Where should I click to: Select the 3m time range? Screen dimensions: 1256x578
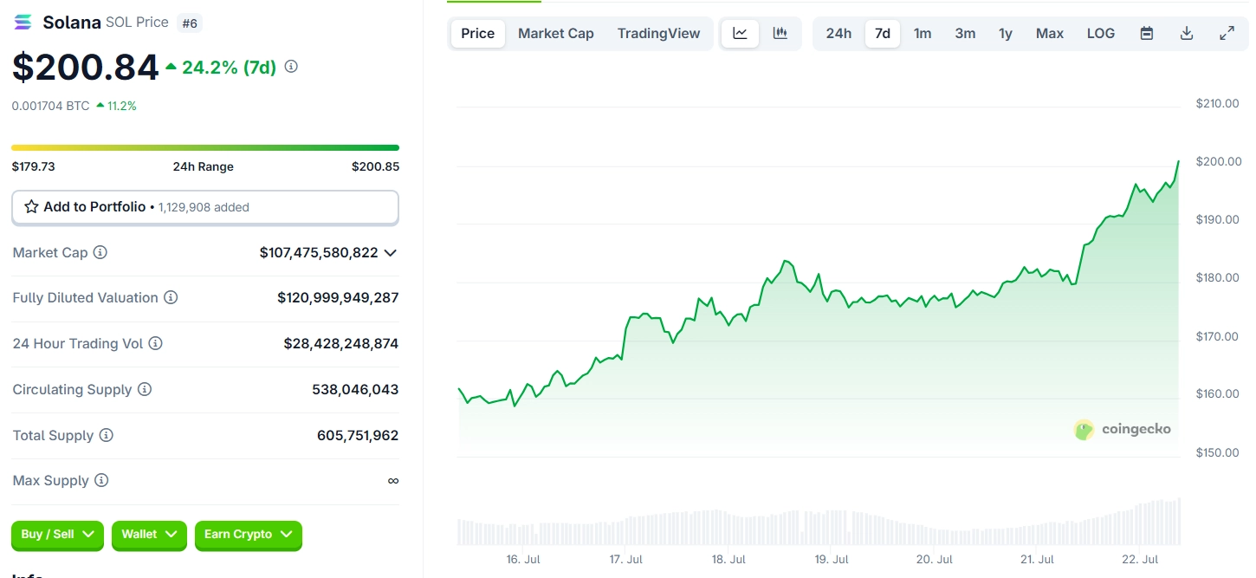click(965, 33)
